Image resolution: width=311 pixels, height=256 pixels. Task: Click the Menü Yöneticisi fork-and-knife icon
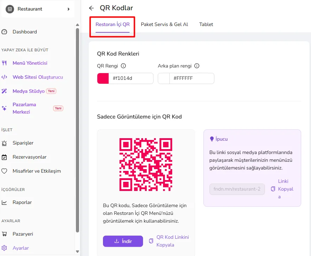click(x=4, y=63)
